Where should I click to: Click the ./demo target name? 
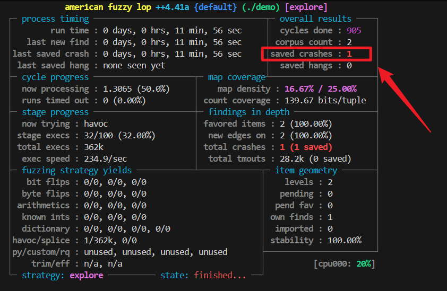coord(261,7)
